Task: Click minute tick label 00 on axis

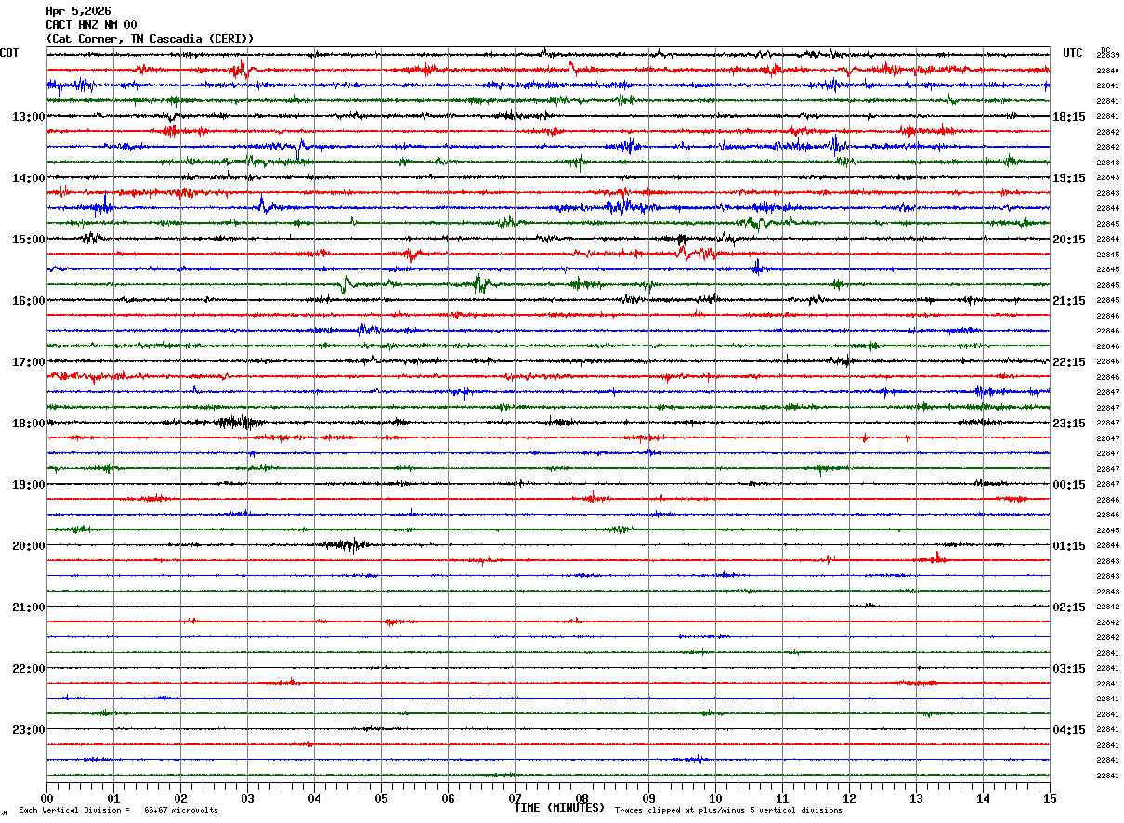Action: click(x=46, y=798)
